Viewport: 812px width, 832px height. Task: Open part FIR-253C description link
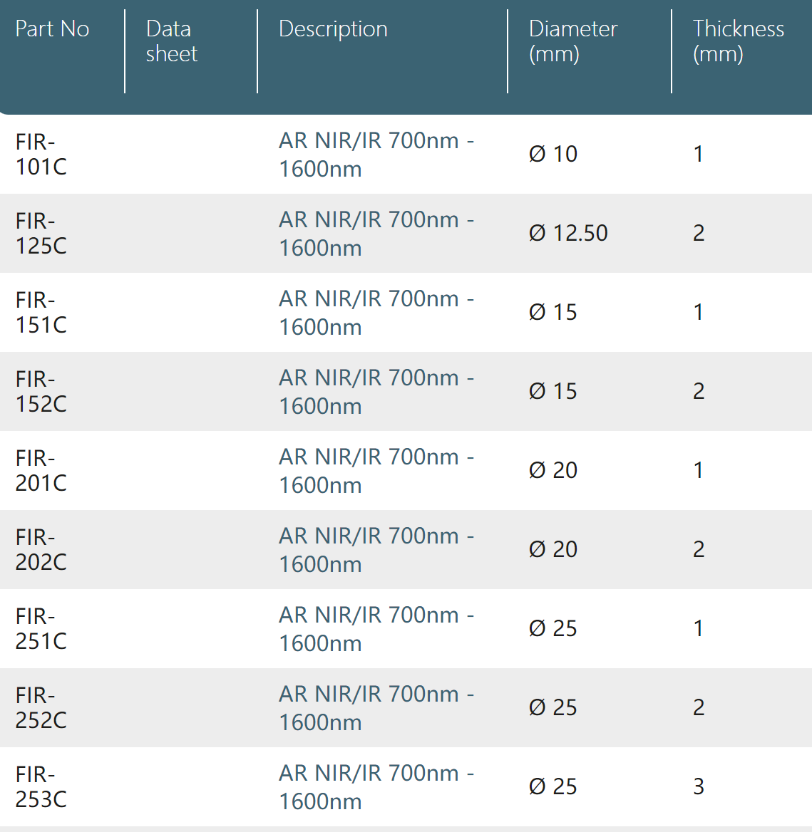[x=376, y=787]
